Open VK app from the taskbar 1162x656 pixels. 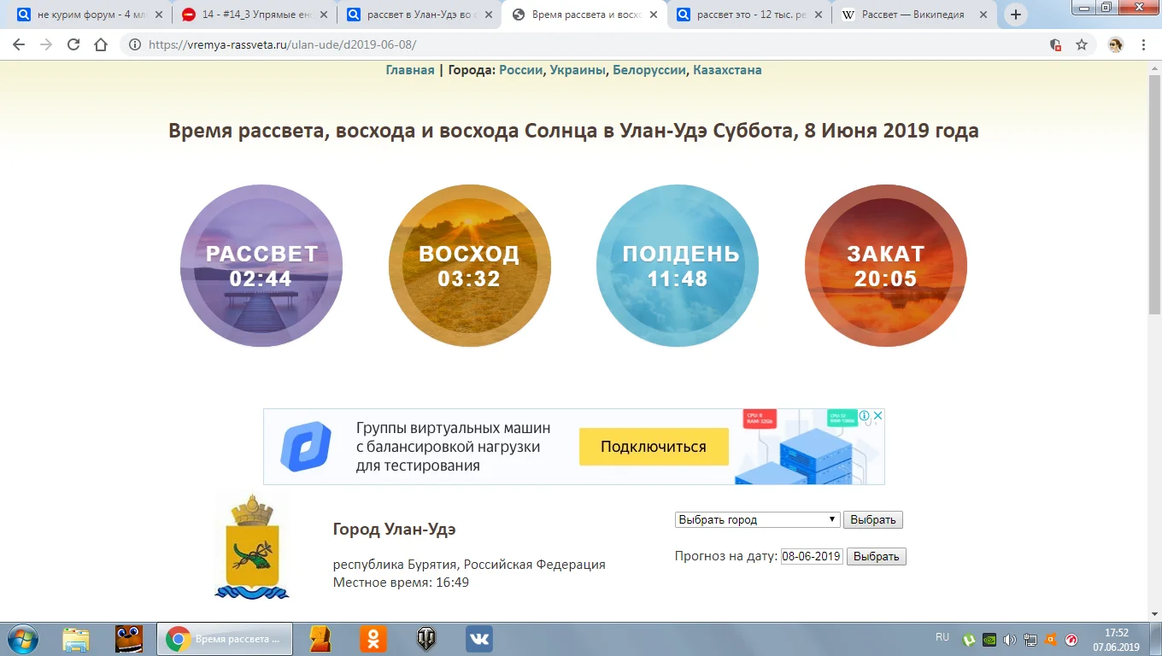[478, 639]
